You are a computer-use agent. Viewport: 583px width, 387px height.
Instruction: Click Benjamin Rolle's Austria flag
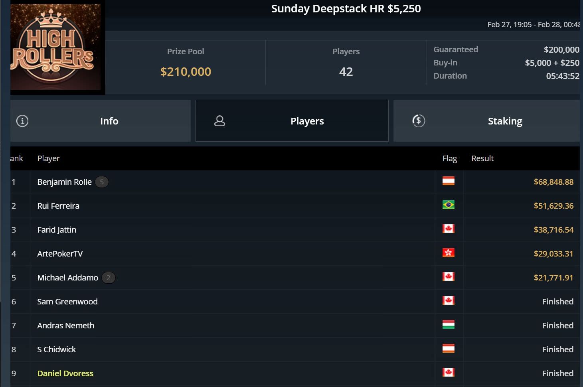(x=448, y=181)
